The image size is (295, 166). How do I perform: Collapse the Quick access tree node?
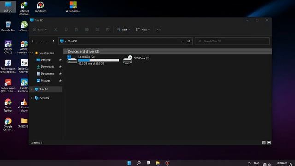(x=32, y=53)
